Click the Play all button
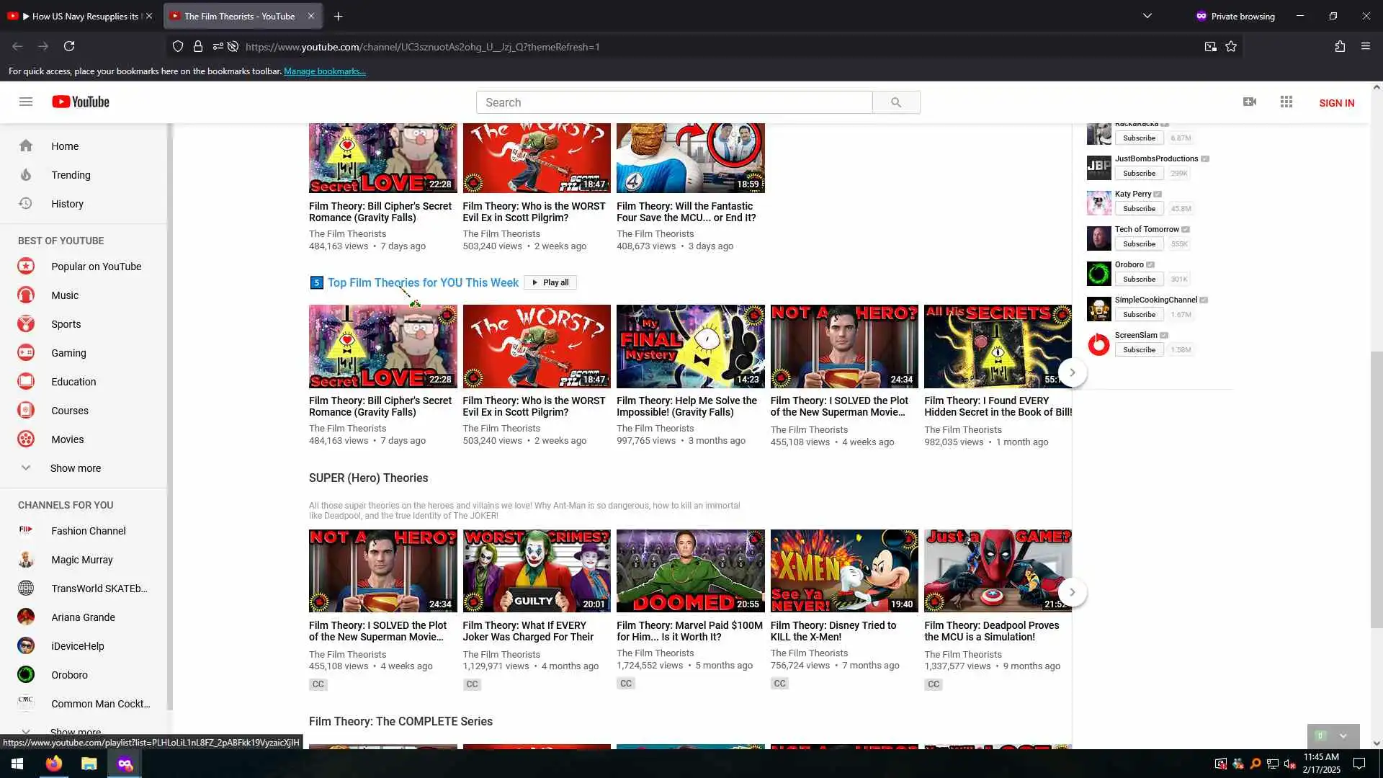 tap(550, 282)
